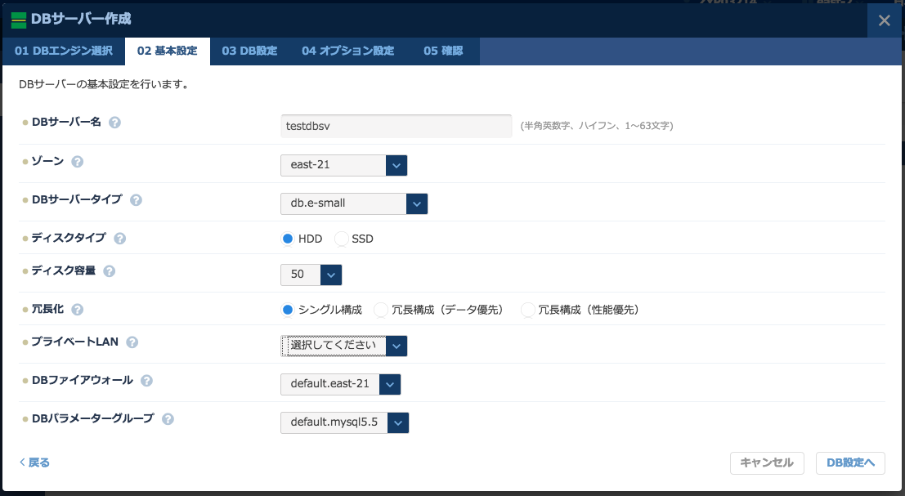Expand DBサーバータイプ dropdown db.e-small

point(354,203)
